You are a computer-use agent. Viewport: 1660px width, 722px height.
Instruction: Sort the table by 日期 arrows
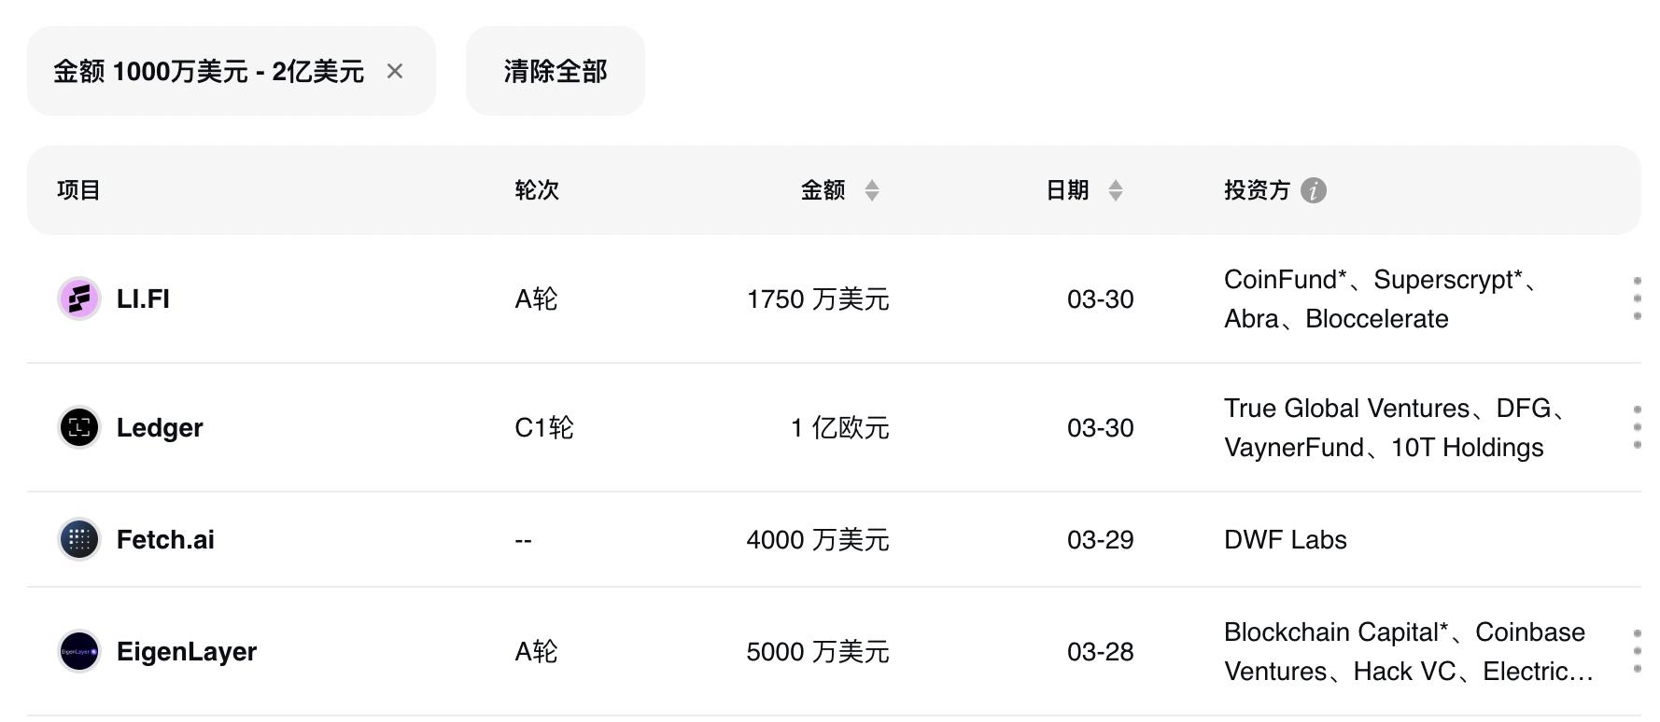[x=1115, y=191]
